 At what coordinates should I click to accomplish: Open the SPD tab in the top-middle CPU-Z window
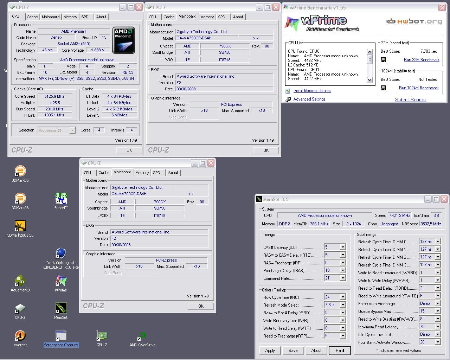point(222,17)
